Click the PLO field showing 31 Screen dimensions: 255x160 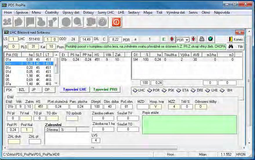pos(33,47)
